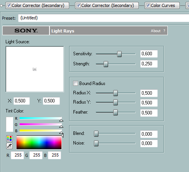The height and width of the screenshot is (172, 189).
Task: Click the Sensitivity value field 0,600
Action: [x=149, y=54]
